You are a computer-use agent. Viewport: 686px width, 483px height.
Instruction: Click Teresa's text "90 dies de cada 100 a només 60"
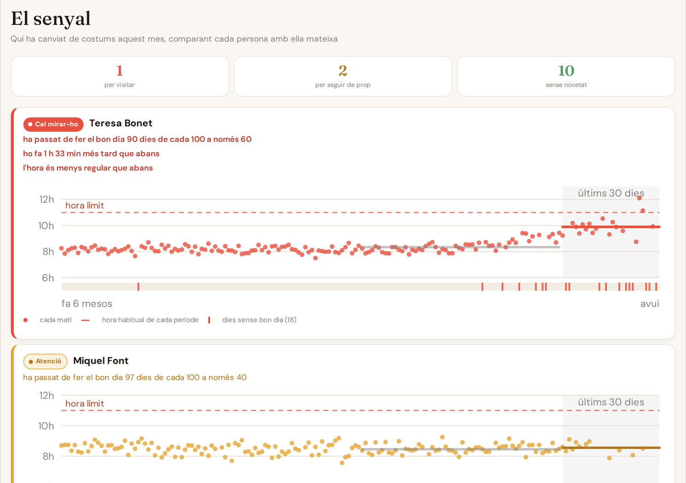tap(189, 139)
